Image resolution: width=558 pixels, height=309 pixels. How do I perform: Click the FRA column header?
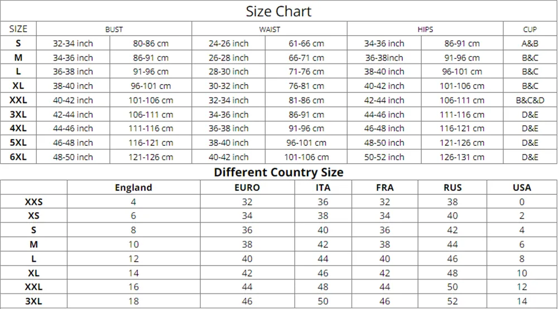[x=384, y=188]
